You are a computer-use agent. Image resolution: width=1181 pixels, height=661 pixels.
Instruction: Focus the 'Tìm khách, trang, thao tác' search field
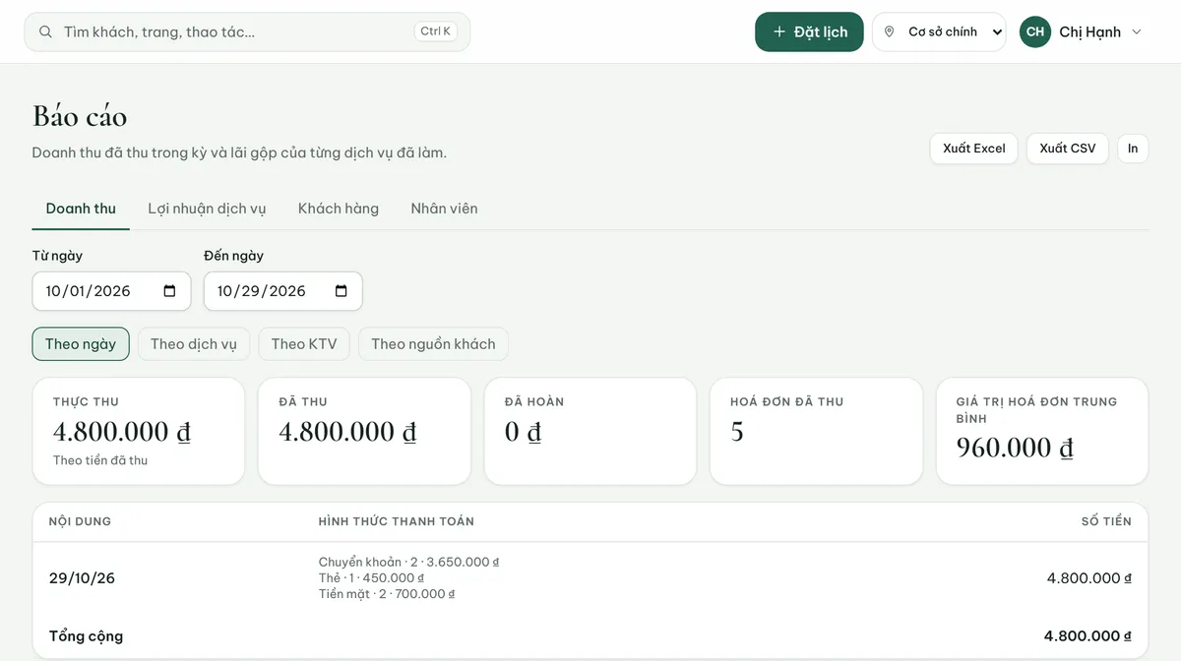[247, 31]
